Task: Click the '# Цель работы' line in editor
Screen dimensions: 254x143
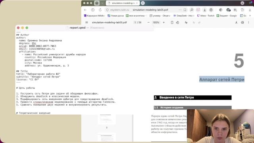Action: click(x=25, y=88)
